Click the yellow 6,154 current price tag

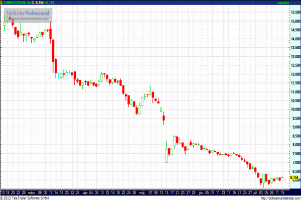[294, 177]
